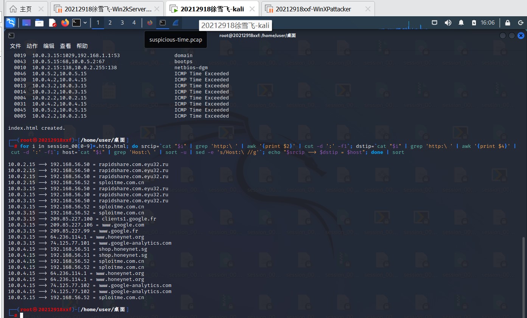Switch to workspace 2
This screenshot has height=318, width=527.
coord(110,23)
